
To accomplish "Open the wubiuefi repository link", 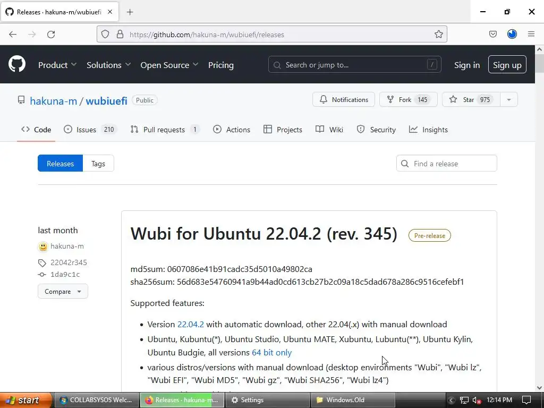I will (106, 100).
